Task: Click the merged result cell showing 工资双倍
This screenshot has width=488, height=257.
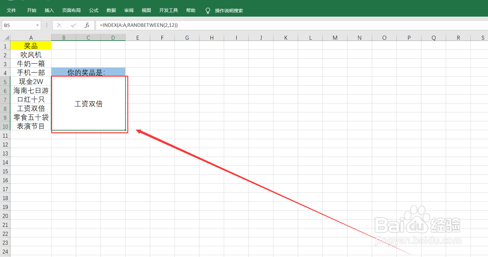Action: tap(89, 103)
